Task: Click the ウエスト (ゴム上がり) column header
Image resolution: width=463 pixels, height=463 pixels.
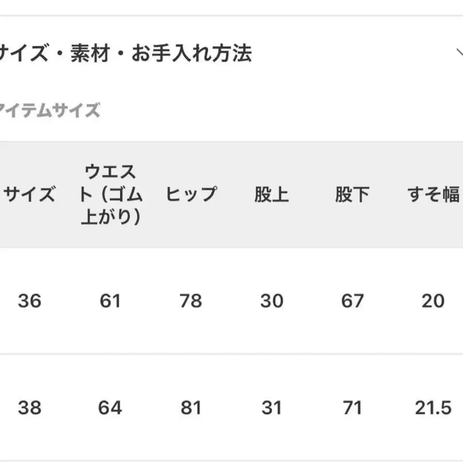Action: coord(111,195)
